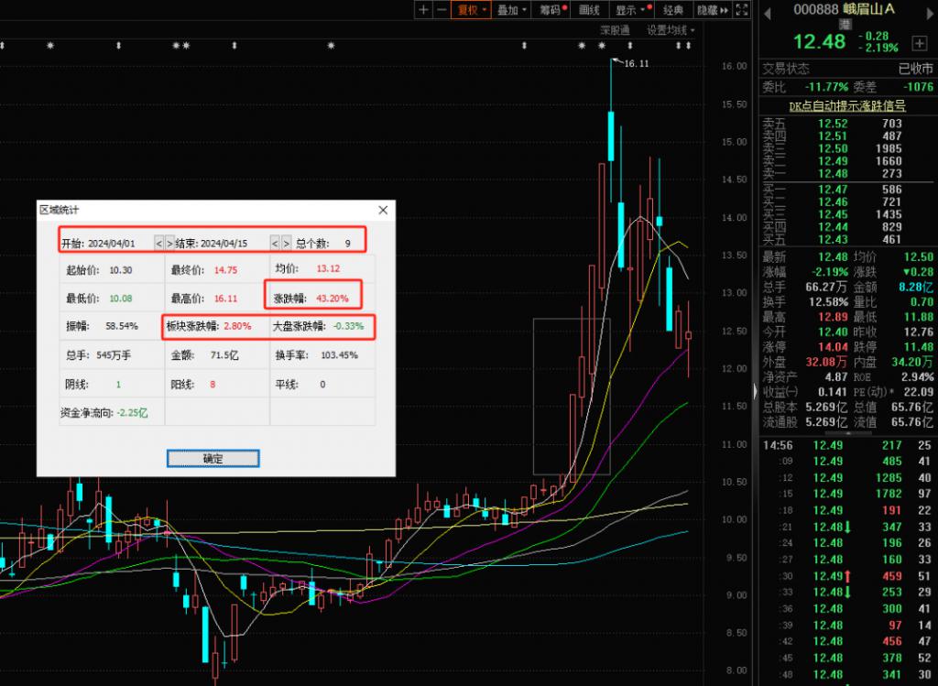Click the minus zoom-out icon in chart toolbar
The image size is (938, 686).
pyautogui.click(x=442, y=10)
